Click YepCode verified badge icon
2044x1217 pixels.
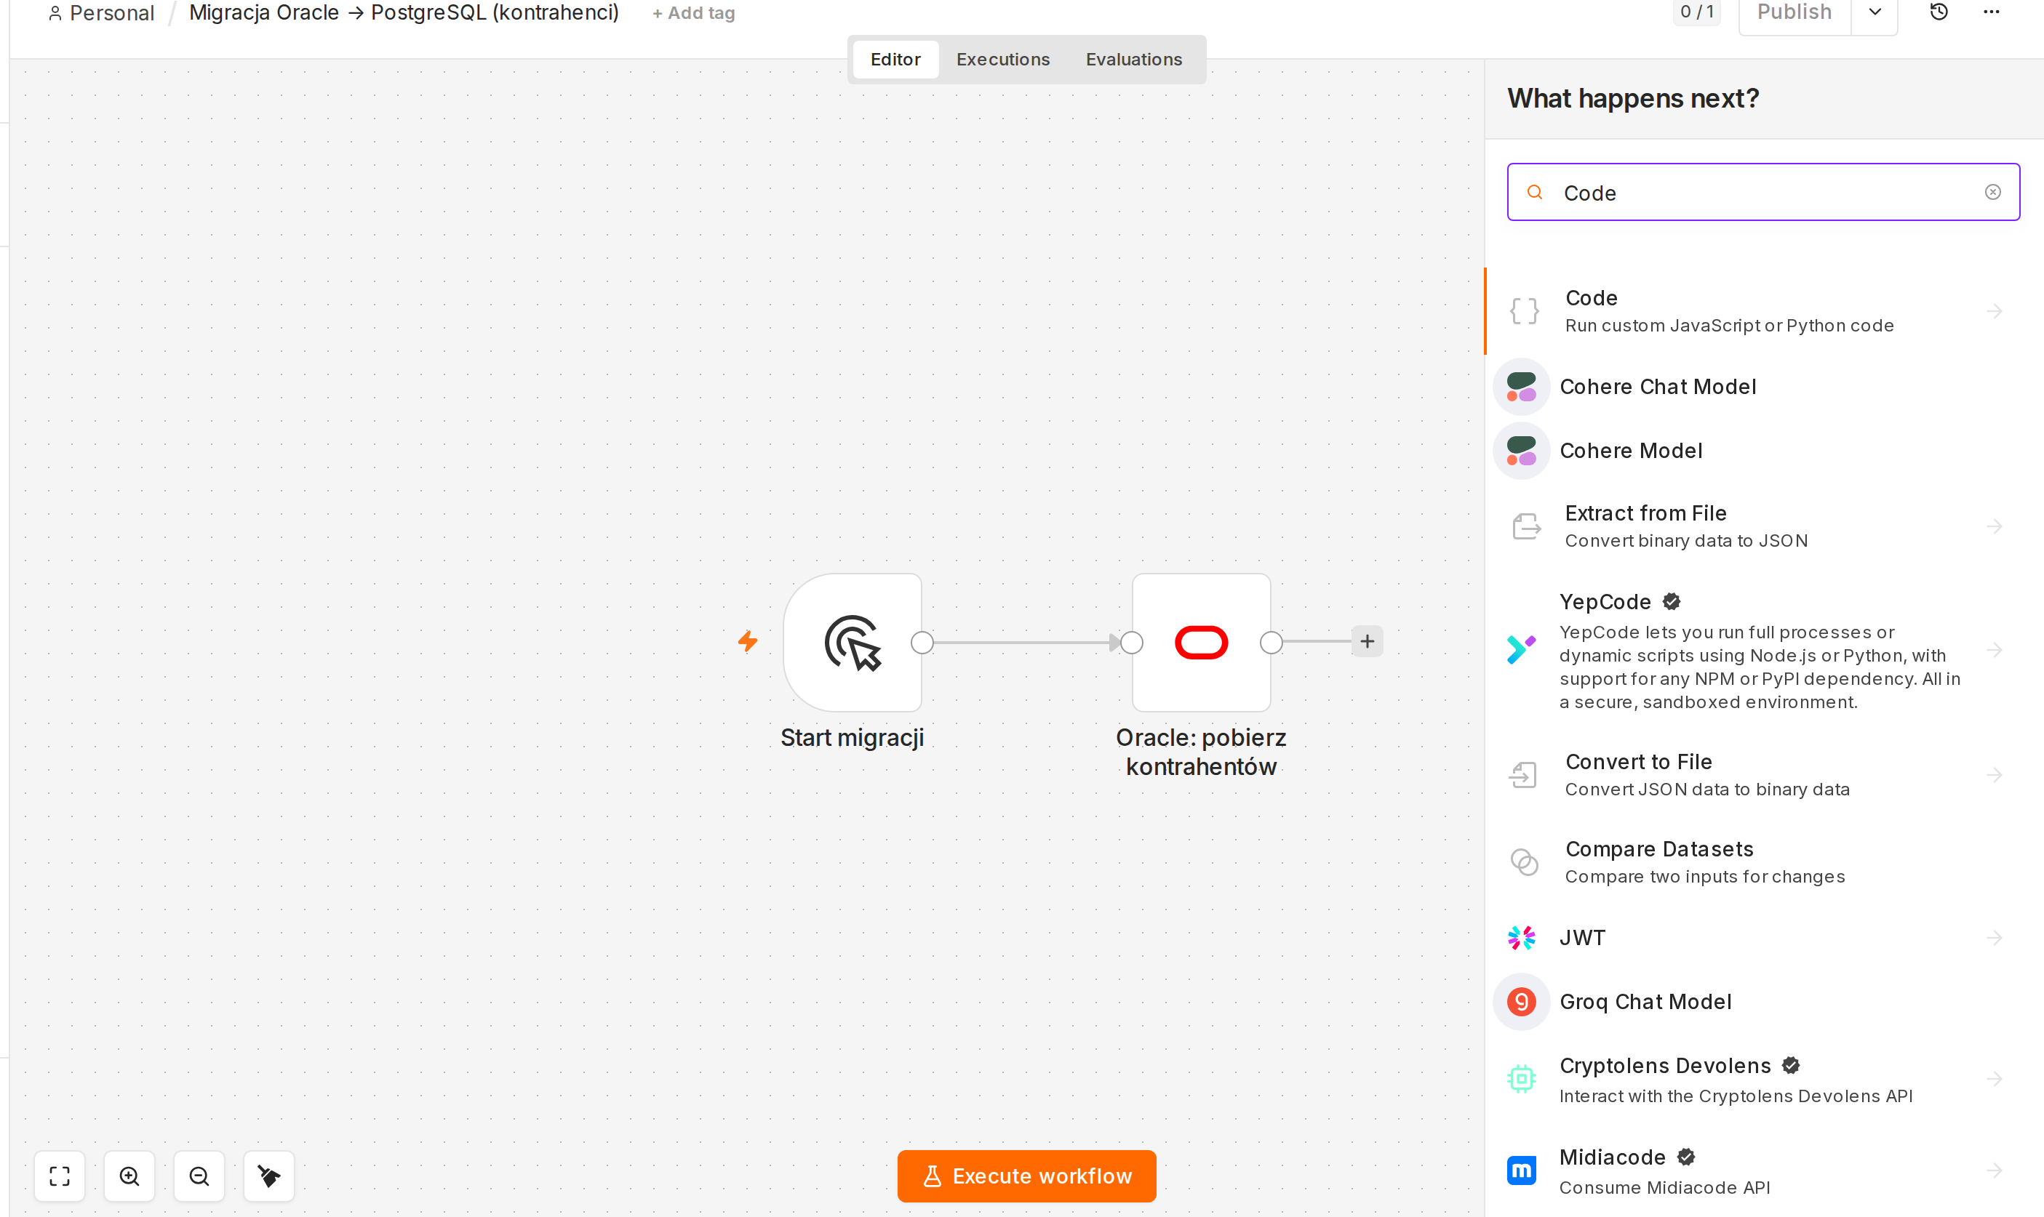coord(1672,602)
